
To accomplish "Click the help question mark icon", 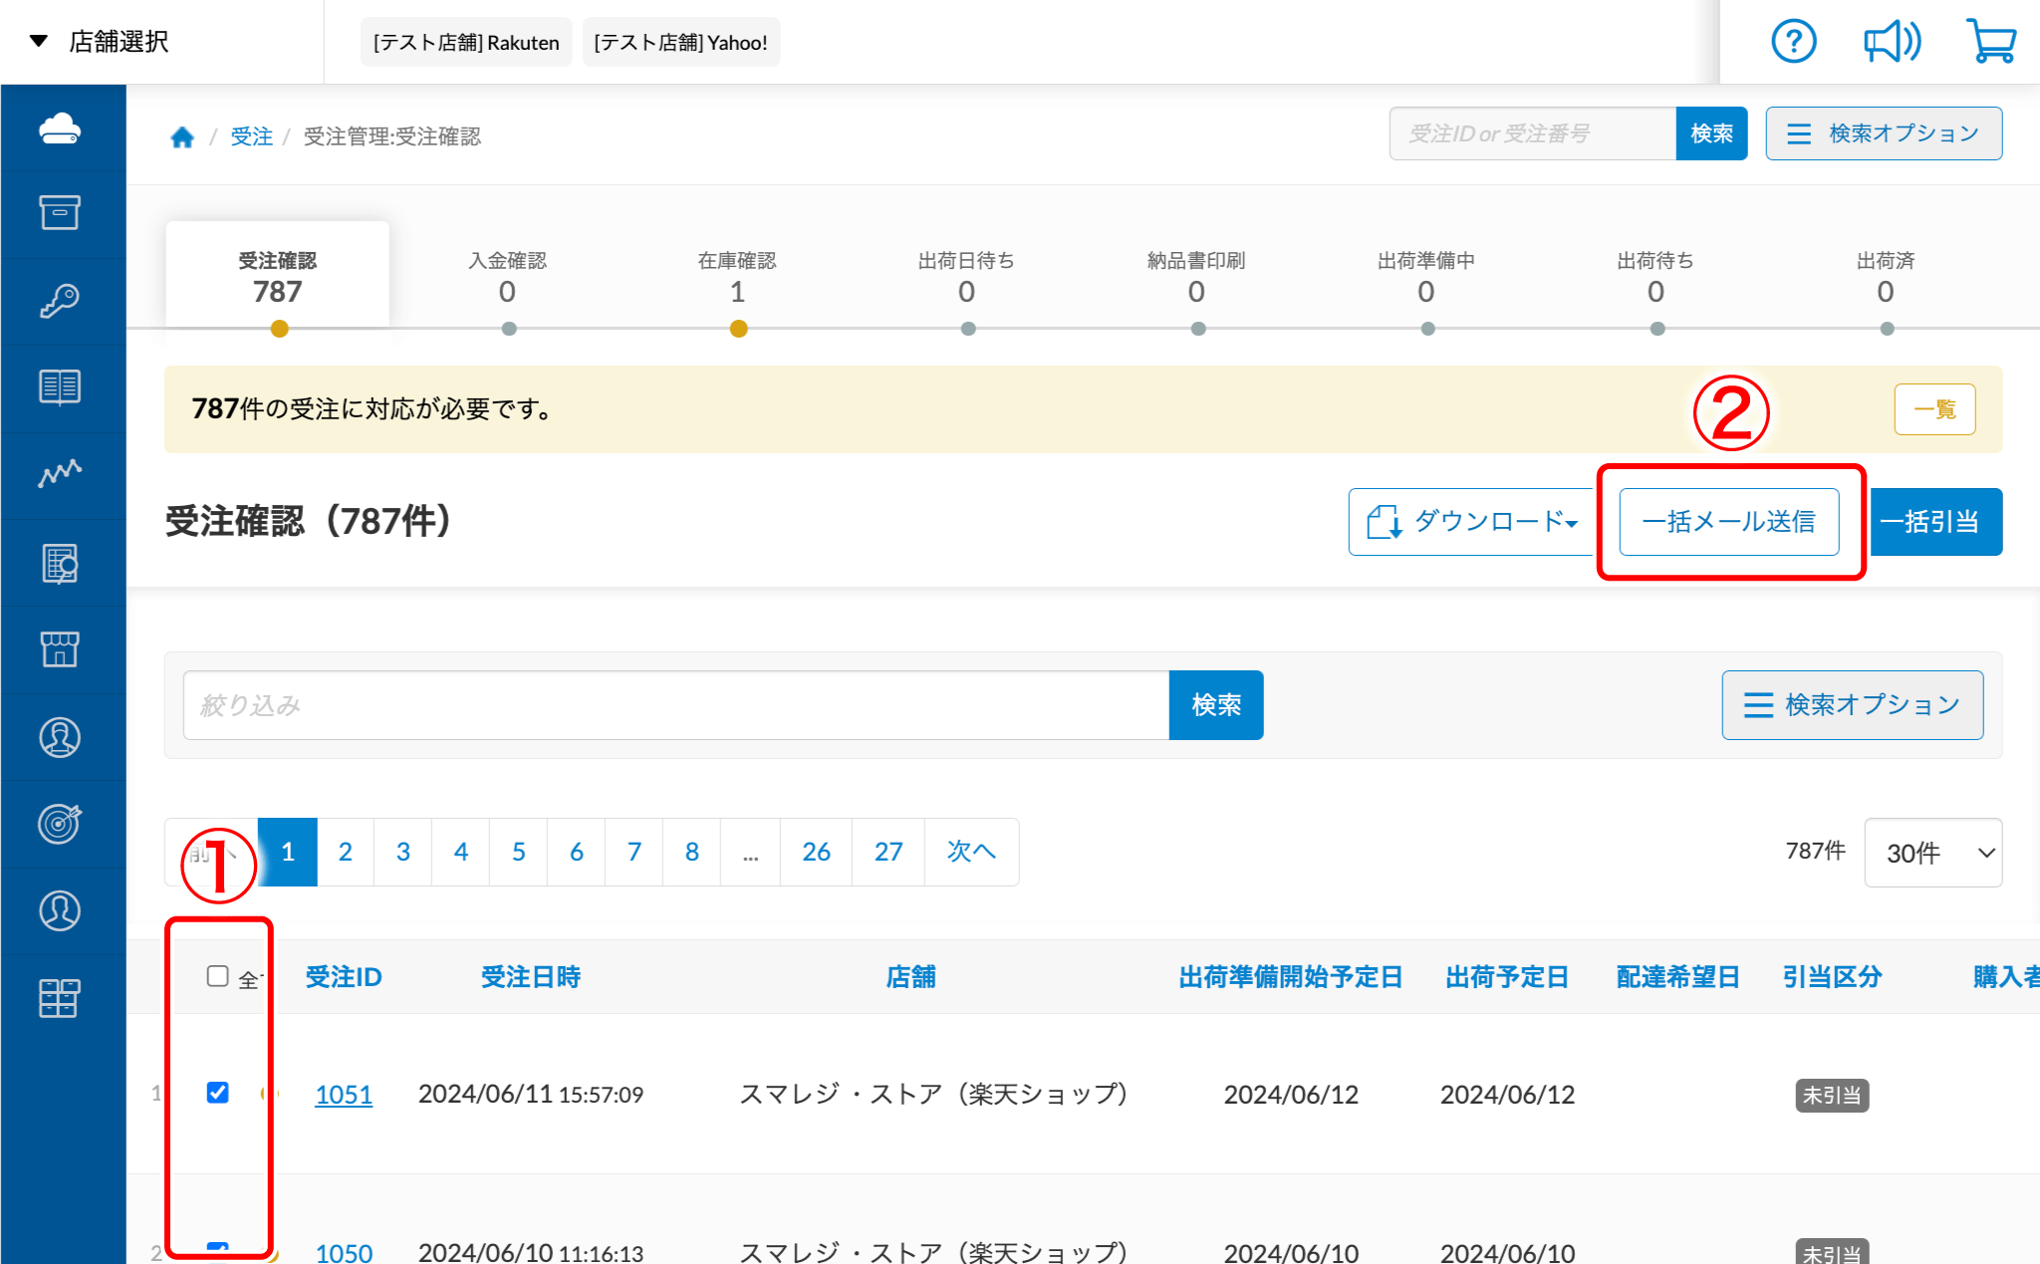I will [x=1793, y=42].
